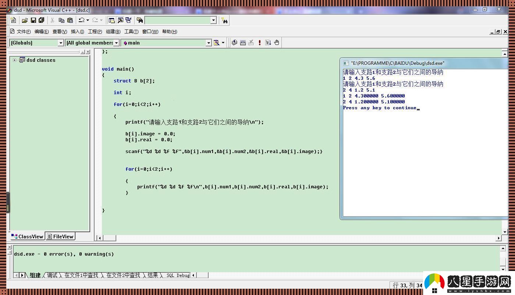This screenshot has height=295, width=515.
Task: Select the 结果 output tab
Action: point(153,275)
